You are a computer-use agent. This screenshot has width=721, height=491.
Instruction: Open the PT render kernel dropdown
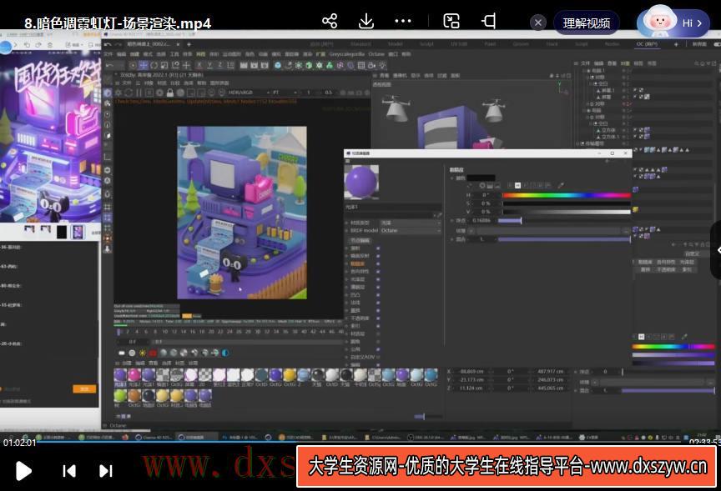click(x=284, y=93)
